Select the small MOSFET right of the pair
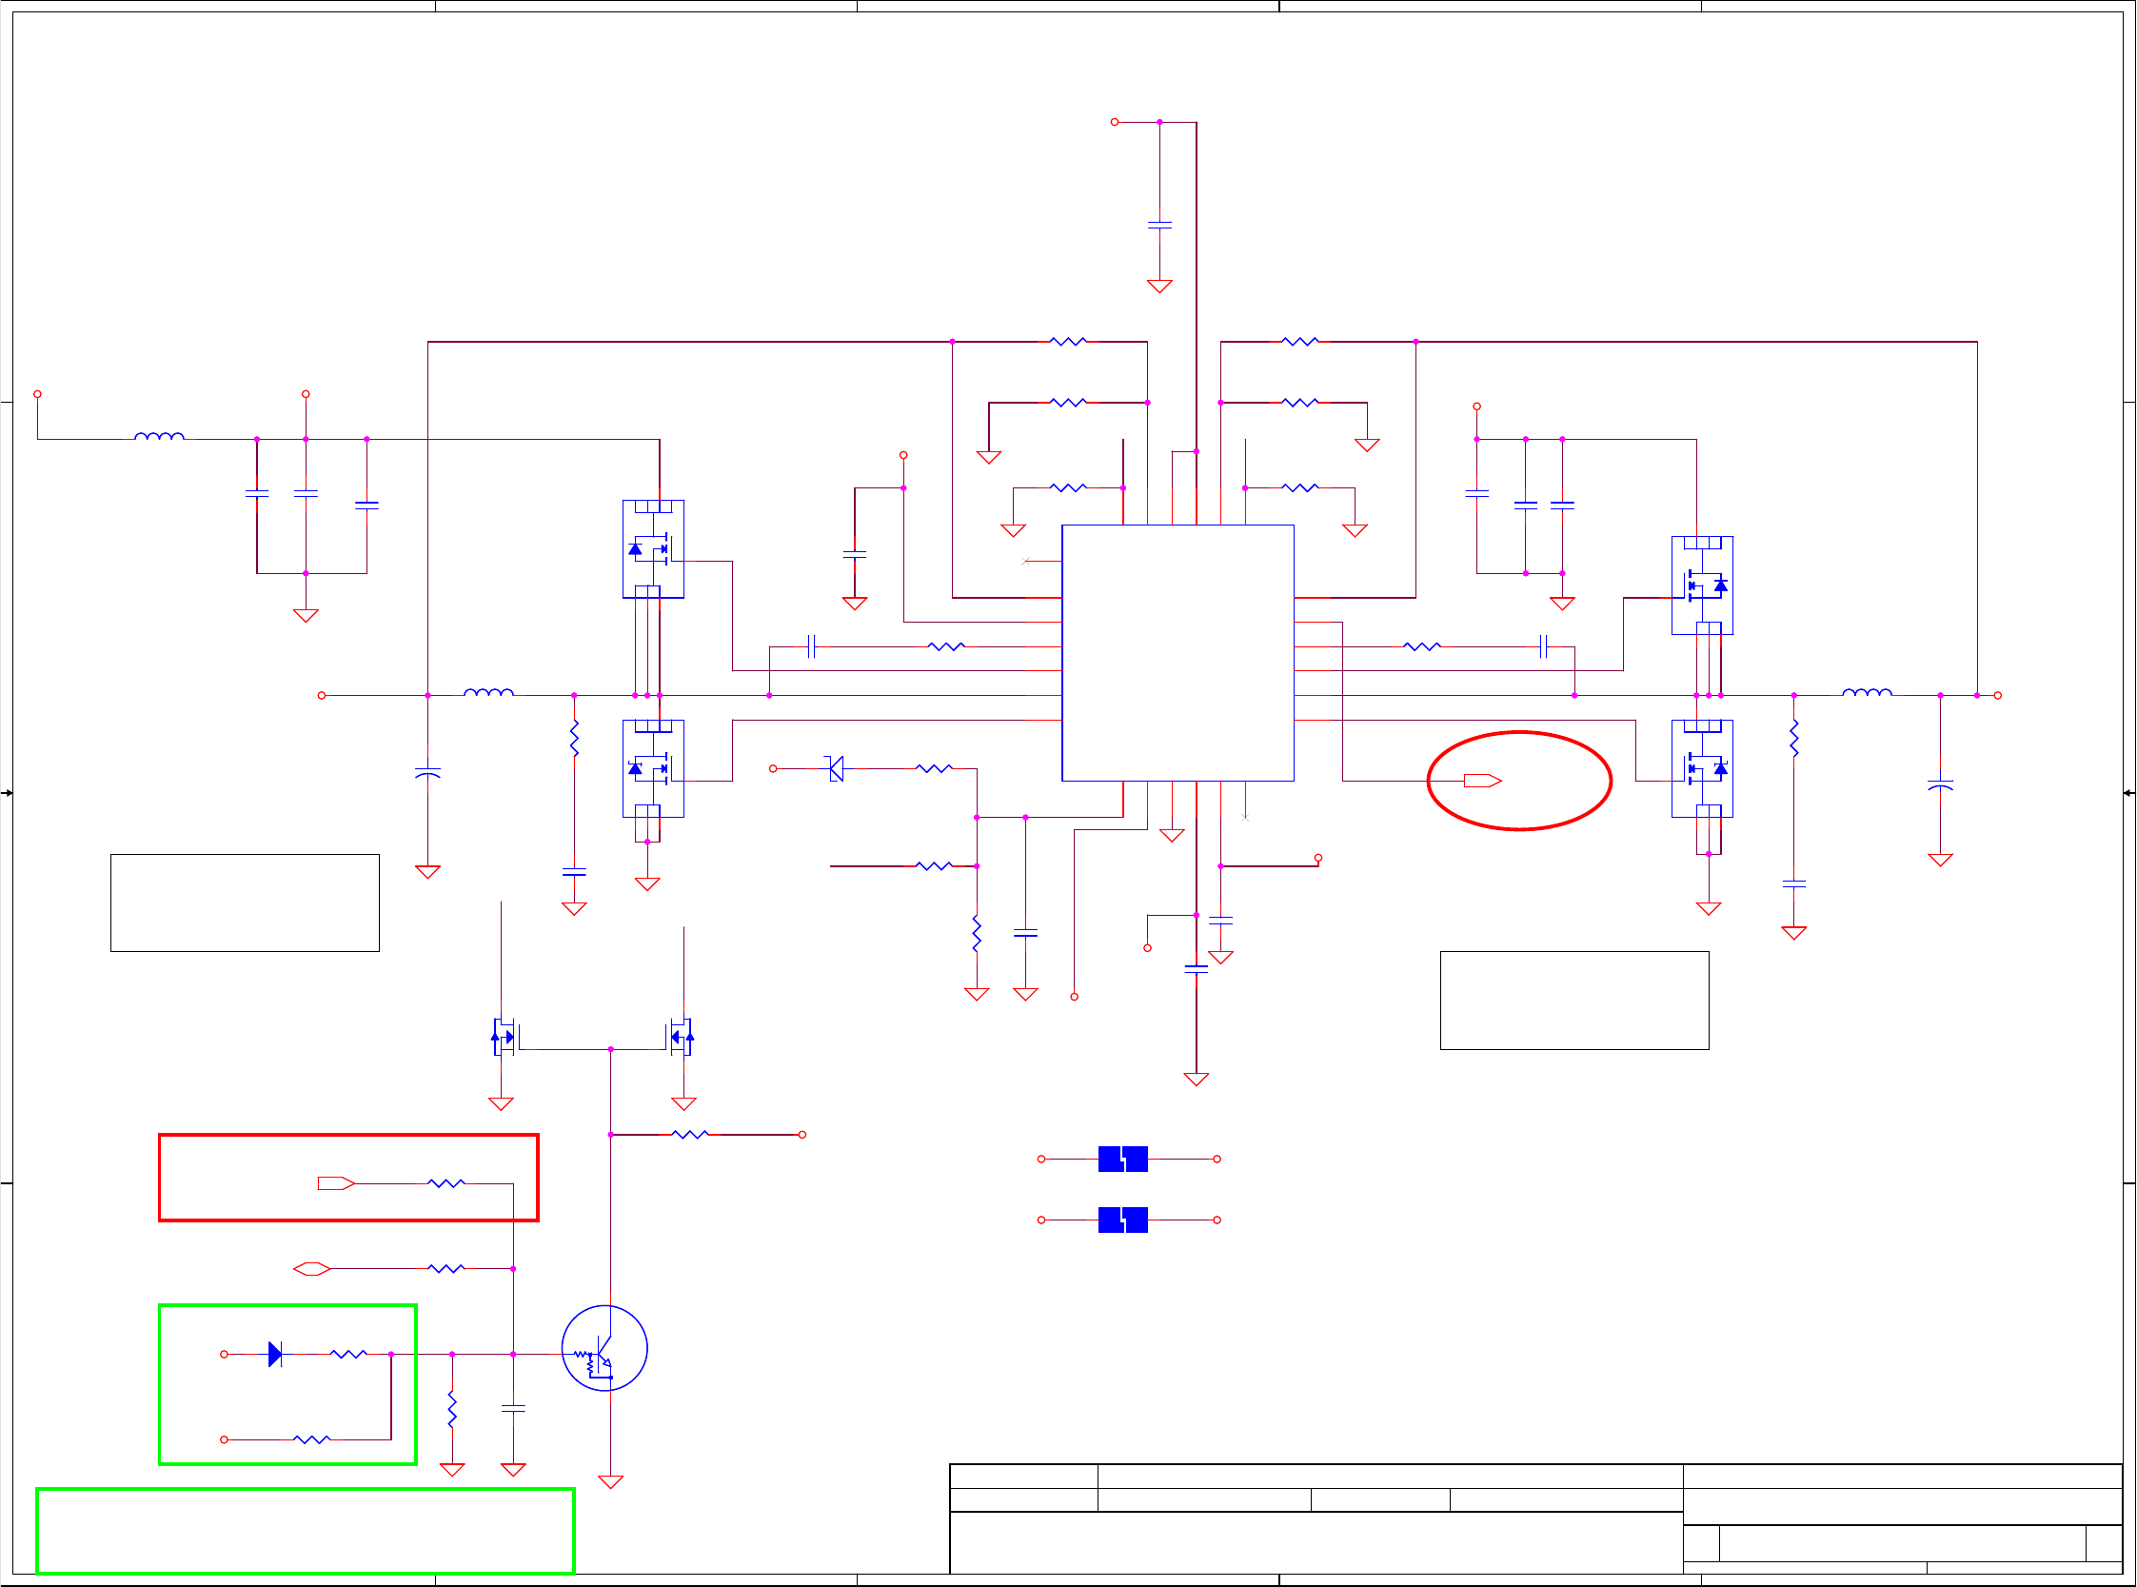The image size is (2137, 1587). click(680, 1037)
